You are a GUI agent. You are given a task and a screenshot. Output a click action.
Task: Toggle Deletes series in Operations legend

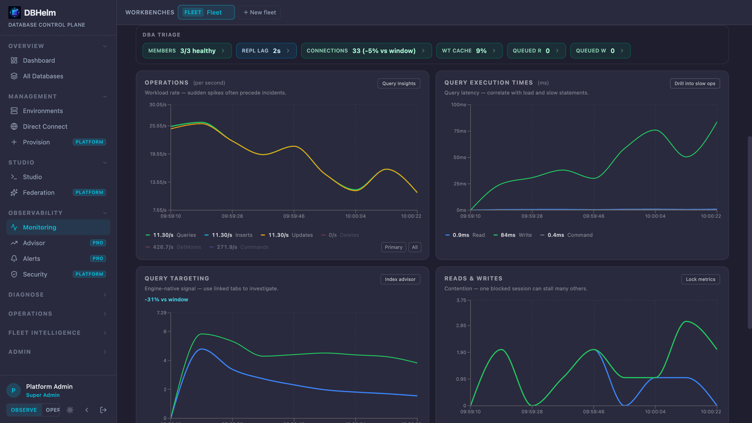tap(340, 235)
